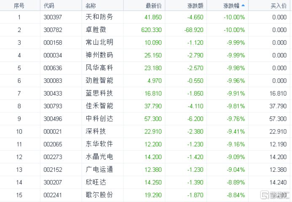Click buy price 14.240
The height and width of the screenshot is (202, 292).
[278, 183]
